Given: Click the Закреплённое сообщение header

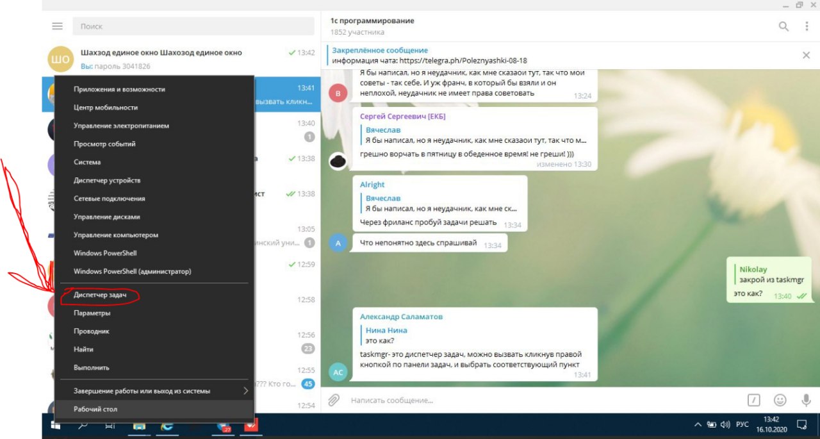Looking at the screenshot, I should coord(380,50).
